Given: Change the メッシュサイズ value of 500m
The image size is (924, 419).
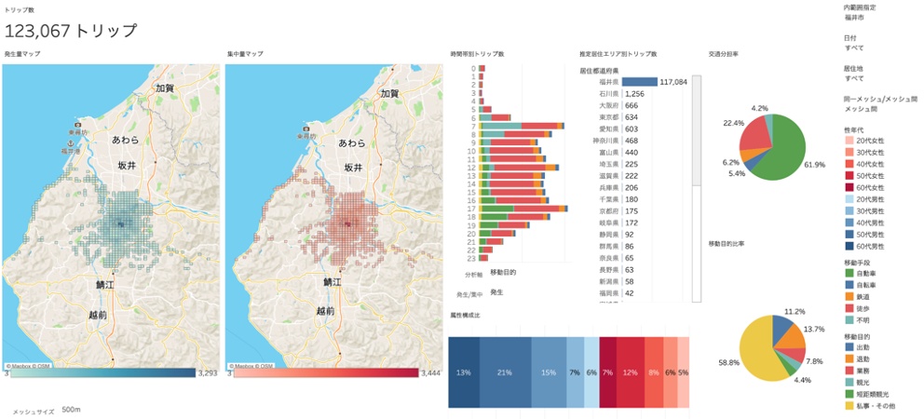Looking at the screenshot, I should 71,409.
